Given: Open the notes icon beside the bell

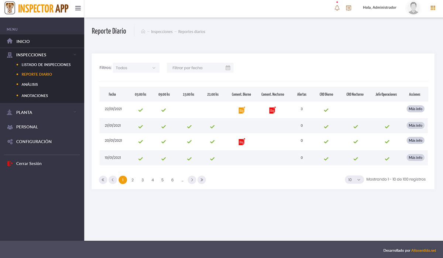Looking at the screenshot, I should [348, 8].
